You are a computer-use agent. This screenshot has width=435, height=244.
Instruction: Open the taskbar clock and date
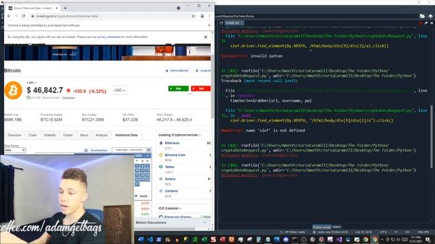point(415,239)
